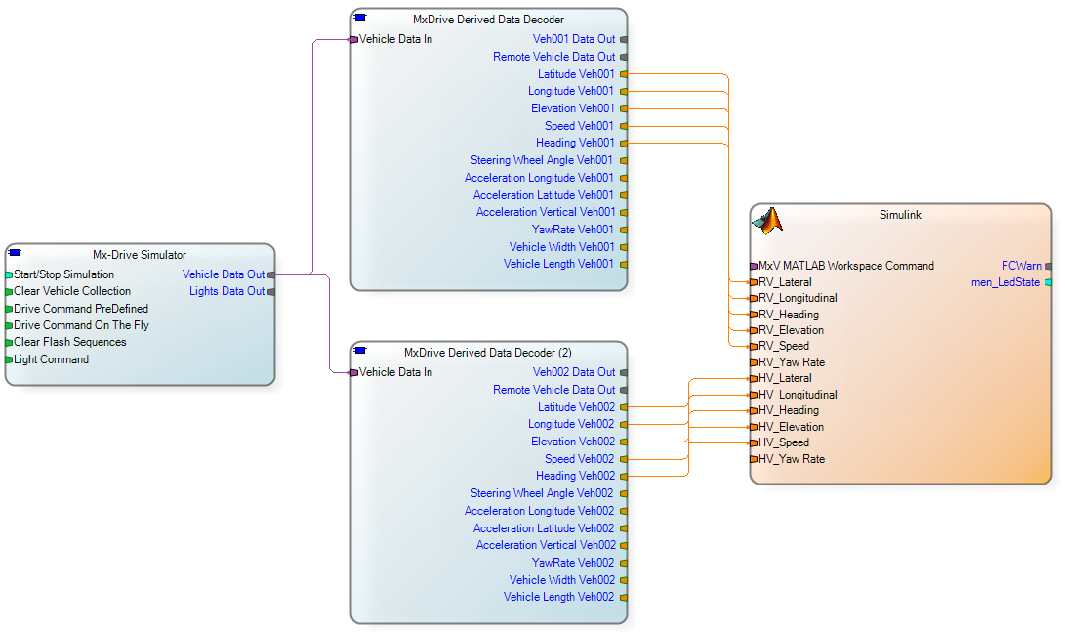Click the Elevation Veh002 label

pos(573,442)
